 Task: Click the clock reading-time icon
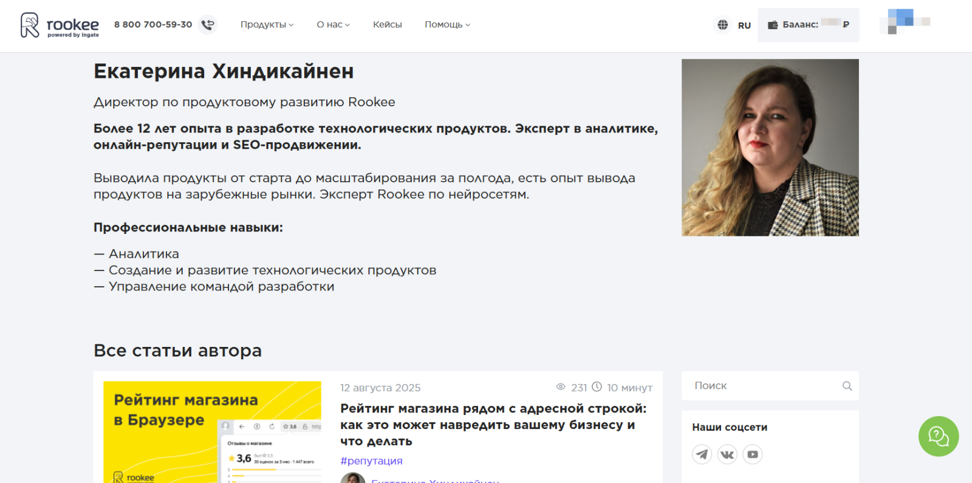point(597,387)
